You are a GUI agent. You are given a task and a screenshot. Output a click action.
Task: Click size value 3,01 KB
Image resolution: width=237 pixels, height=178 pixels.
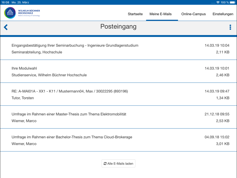[x=223, y=144]
